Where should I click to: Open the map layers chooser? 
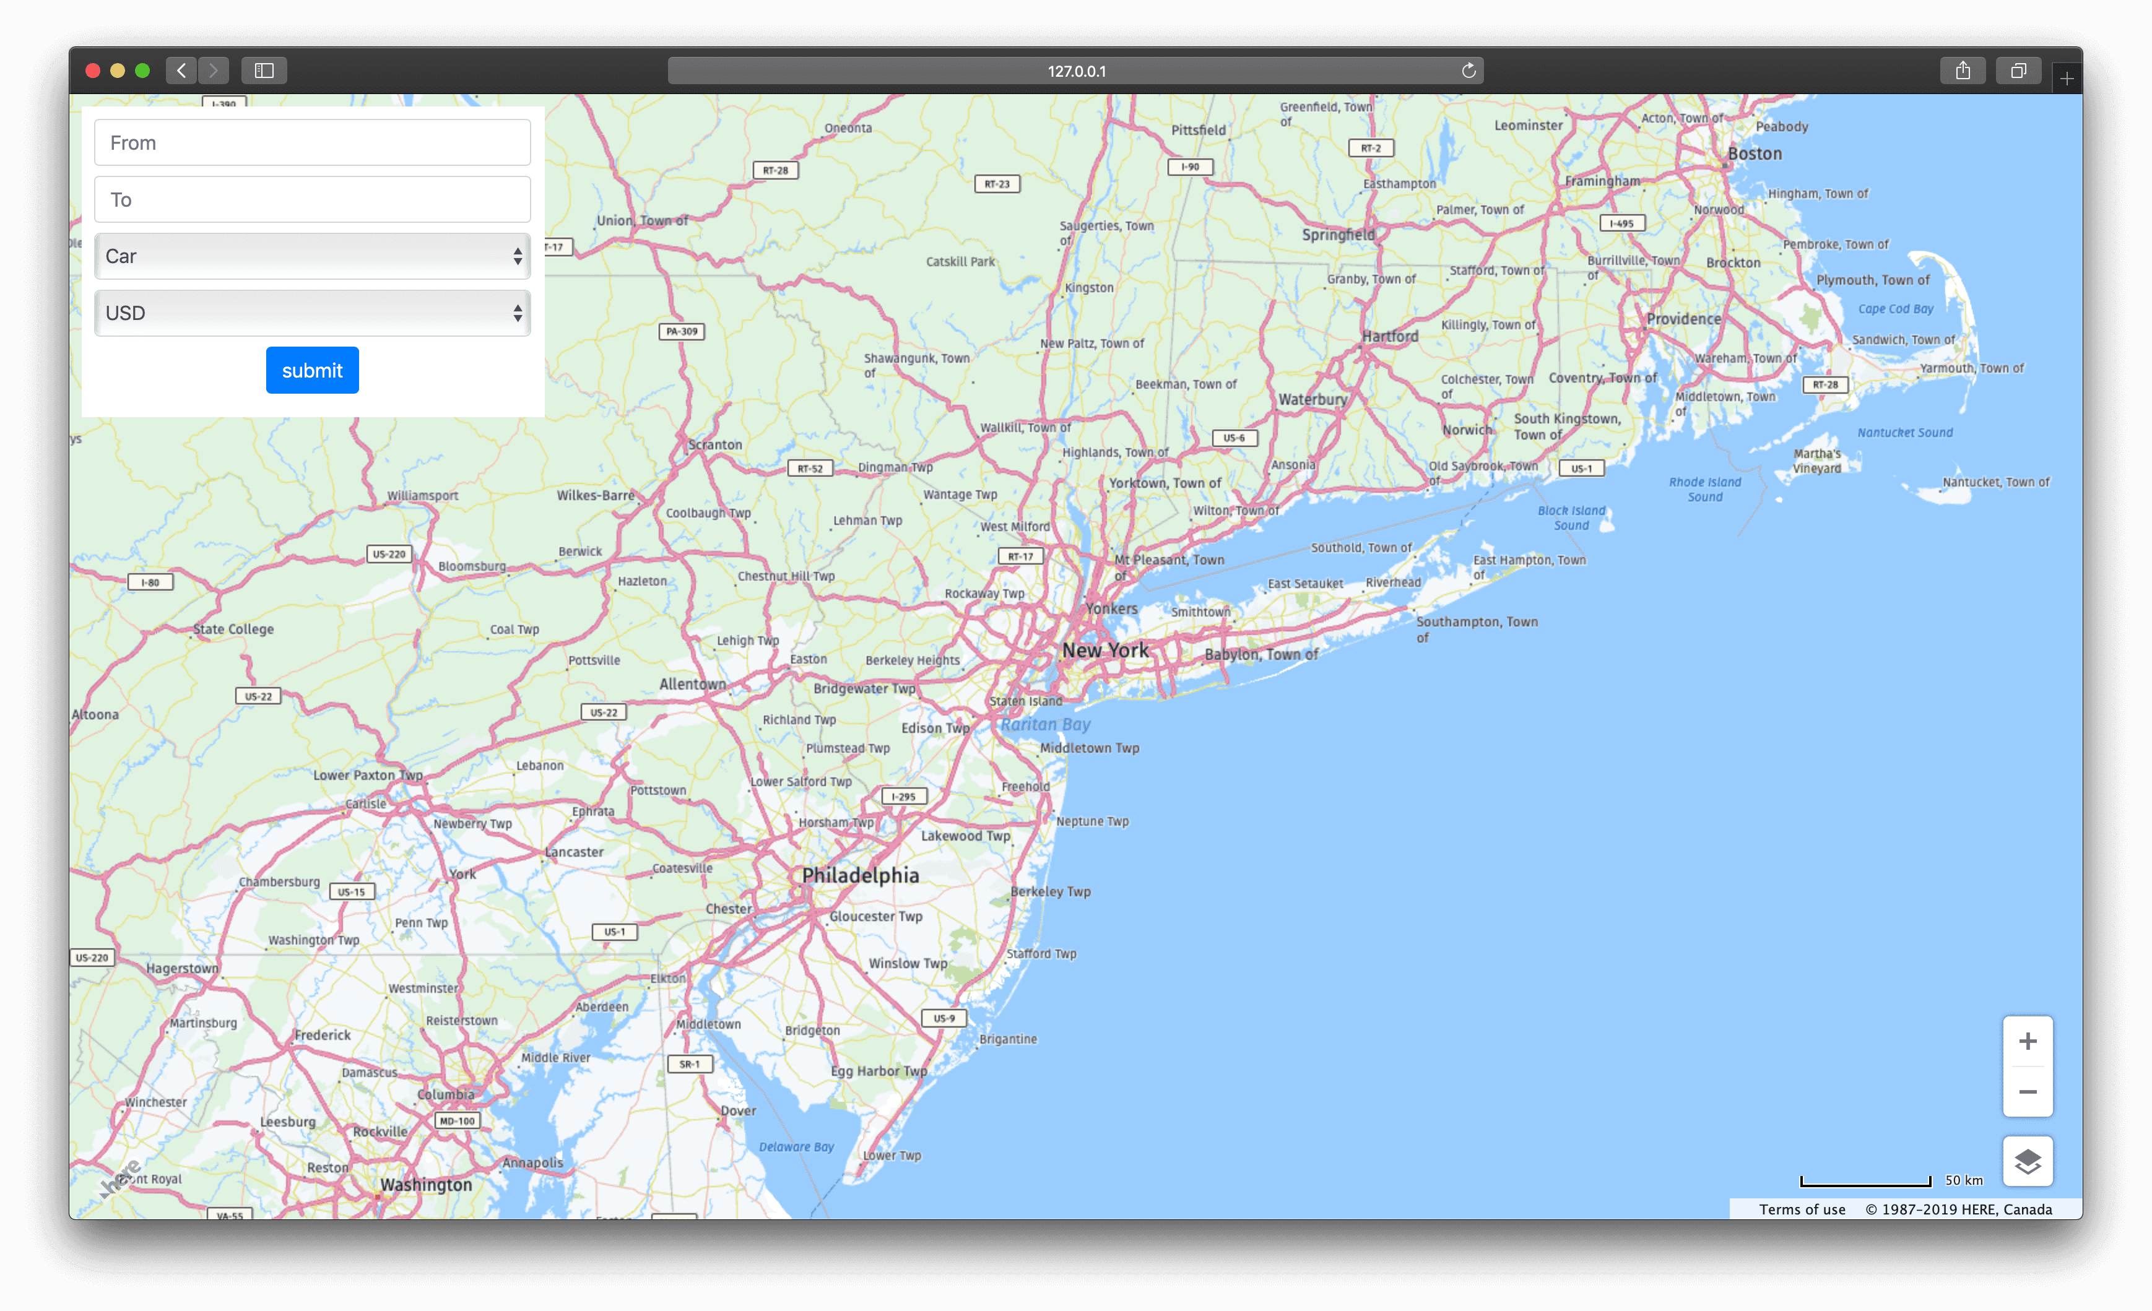2027,1161
